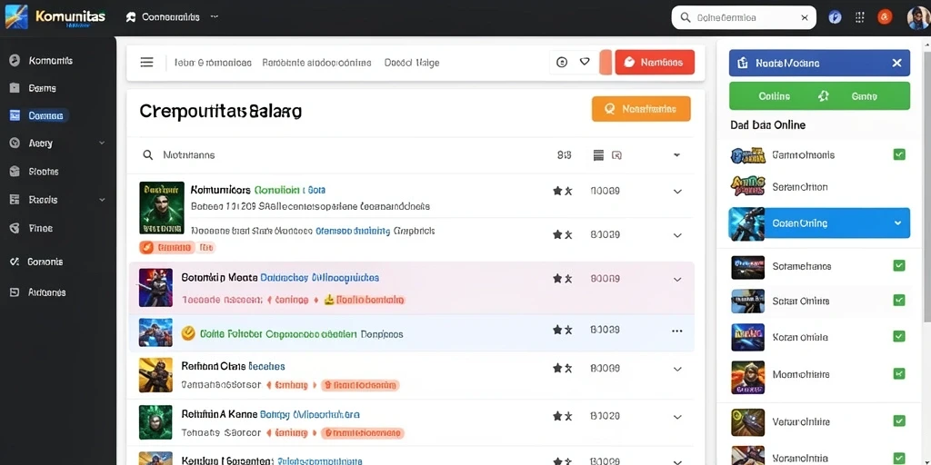The width and height of the screenshot is (931, 465).
Task: Click the yellow badge icon in the Goirte Foltieber row
Action: point(187,333)
